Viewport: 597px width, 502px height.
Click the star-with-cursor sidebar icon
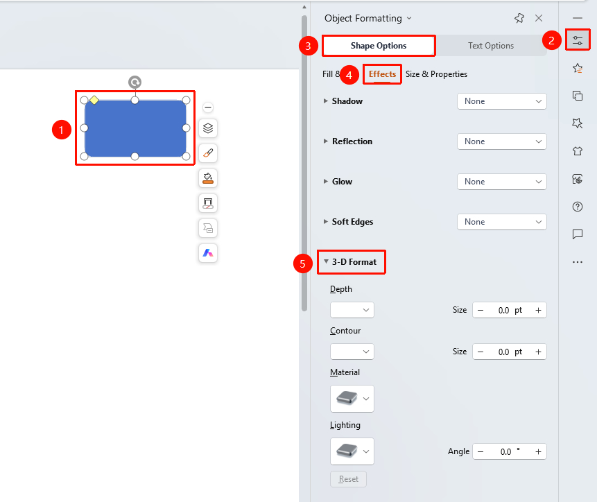(578, 123)
